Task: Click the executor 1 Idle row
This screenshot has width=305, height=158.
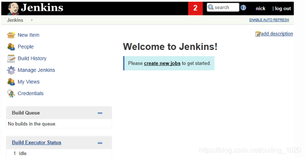Action: tap(59, 153)
